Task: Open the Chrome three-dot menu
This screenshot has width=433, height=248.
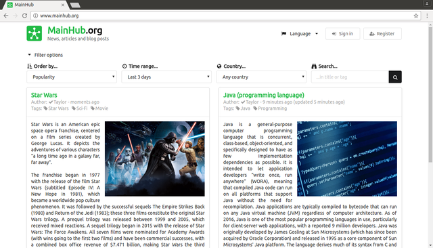Action: (427, 16)
